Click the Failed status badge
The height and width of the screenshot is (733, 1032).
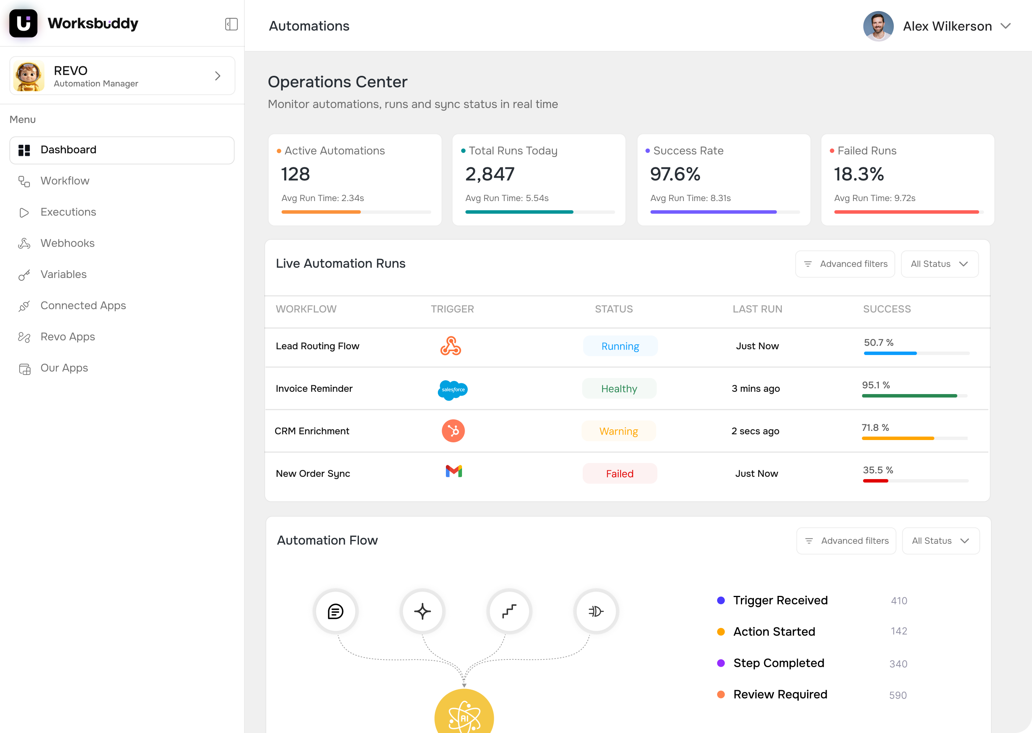(619, 473)
